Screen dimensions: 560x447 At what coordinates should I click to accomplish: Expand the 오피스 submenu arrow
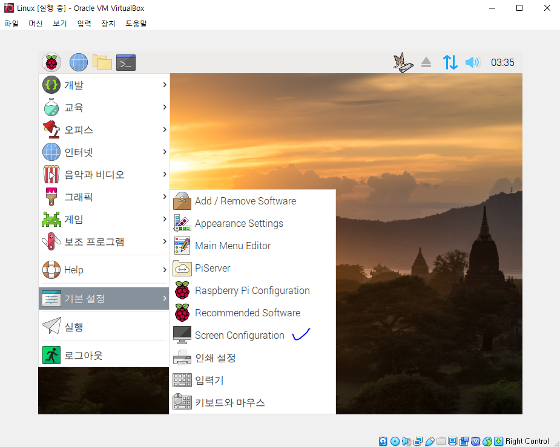coord(165,129)
